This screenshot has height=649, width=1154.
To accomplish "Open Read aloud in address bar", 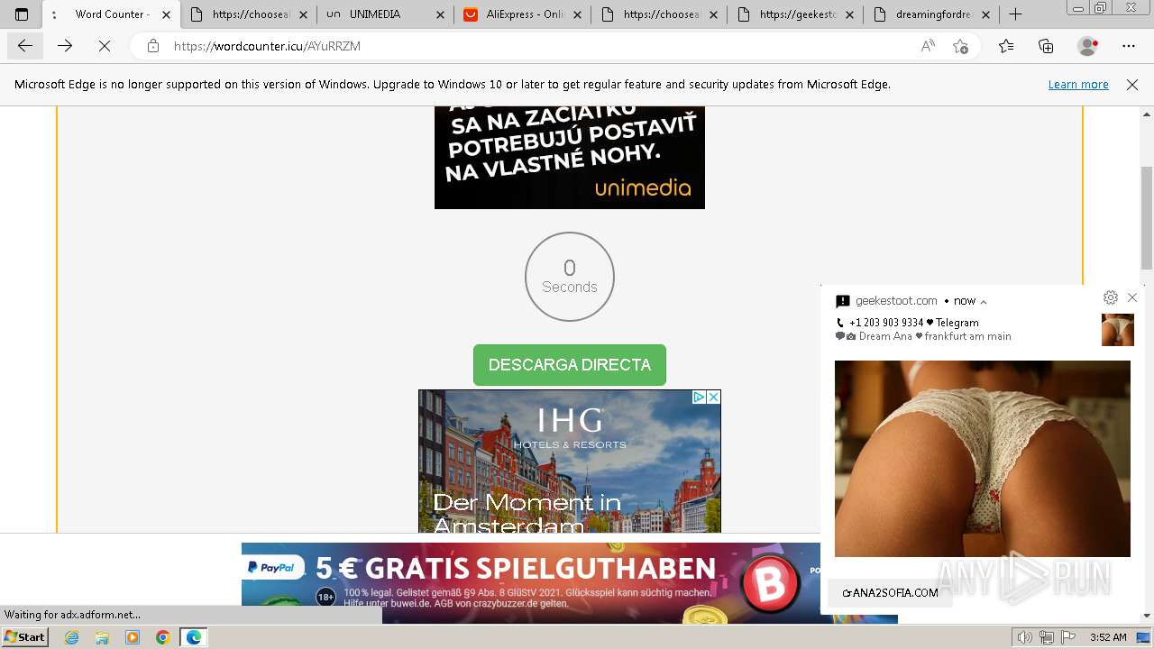I will pyautogui.click(x=928, y=46).
